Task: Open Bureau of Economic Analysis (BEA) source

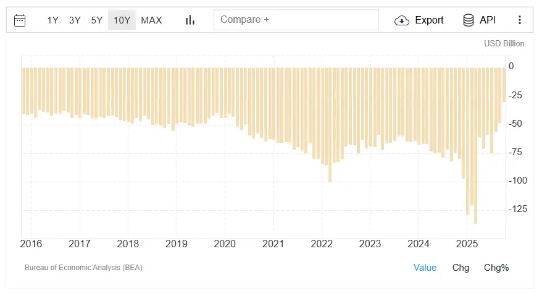Action: pos(83,268)
